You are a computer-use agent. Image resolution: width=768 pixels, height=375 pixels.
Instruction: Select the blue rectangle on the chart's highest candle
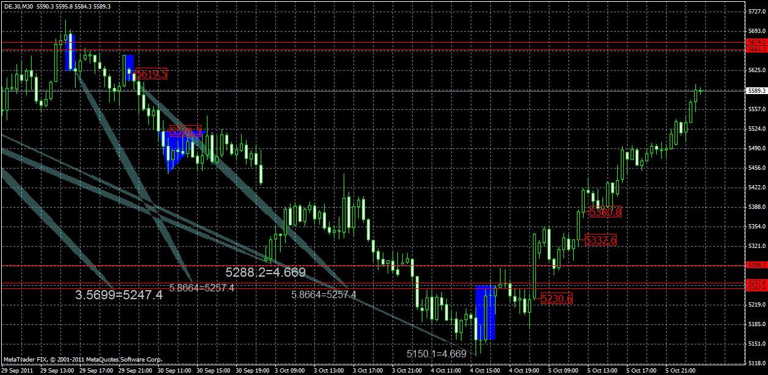70,52
